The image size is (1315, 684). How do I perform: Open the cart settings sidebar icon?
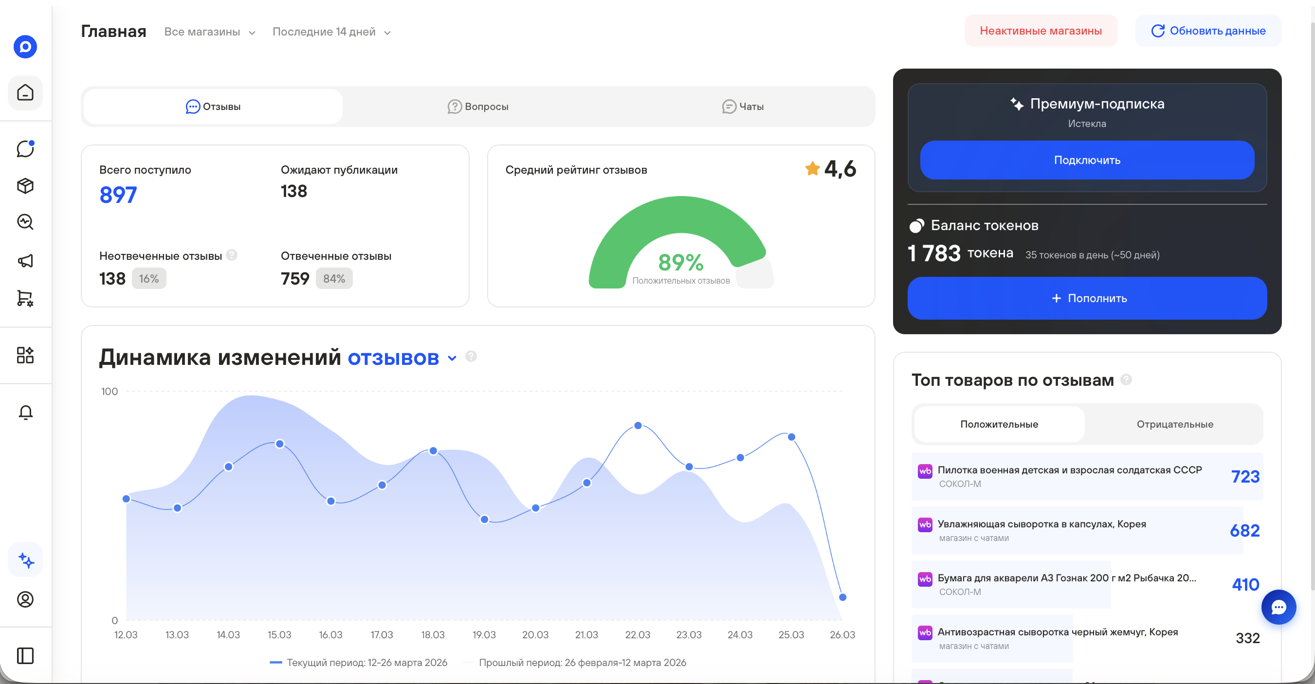coord(25,298)
